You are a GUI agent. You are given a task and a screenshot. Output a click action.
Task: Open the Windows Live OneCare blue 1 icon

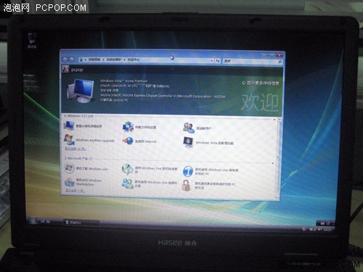tap(188, 171)
